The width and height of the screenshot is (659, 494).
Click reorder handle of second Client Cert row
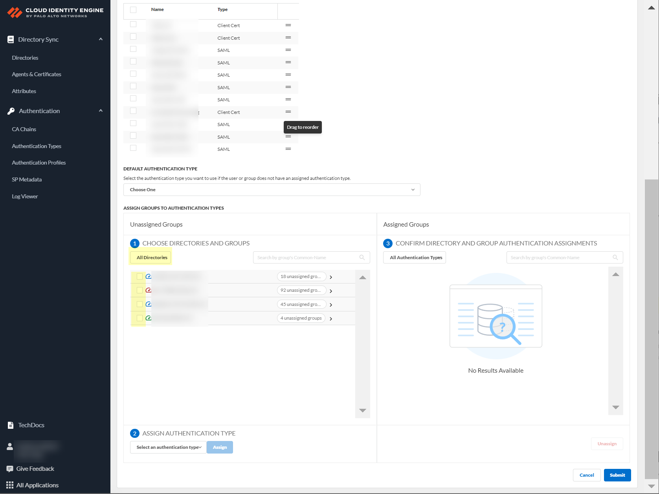[x=288, y=38]
